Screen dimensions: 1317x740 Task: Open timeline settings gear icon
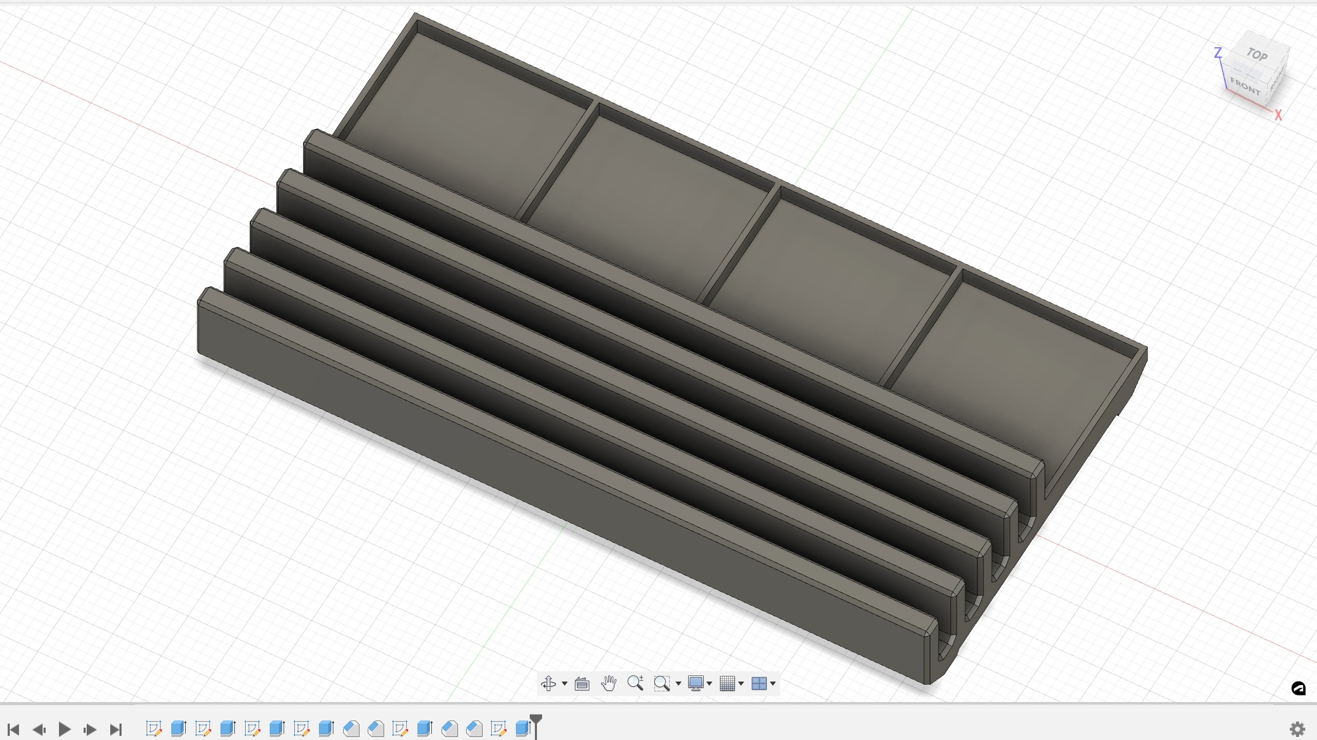coord(1298,729)
